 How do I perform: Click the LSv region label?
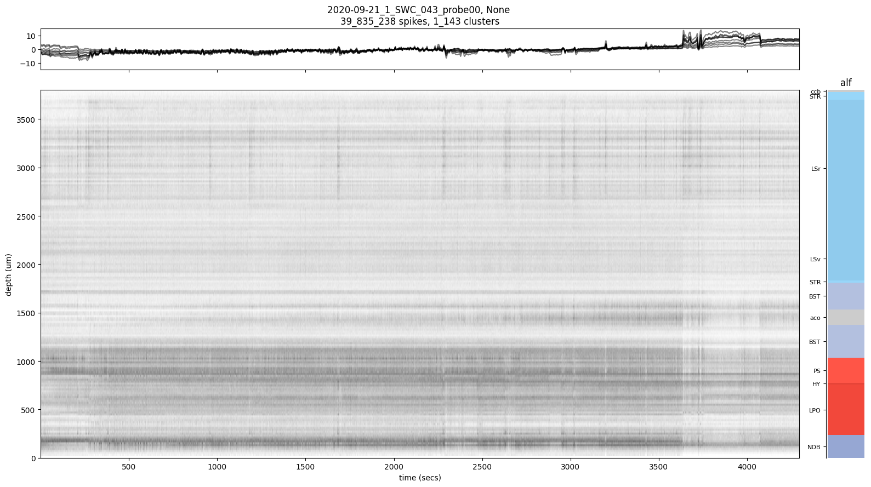[x=815, y=259]
